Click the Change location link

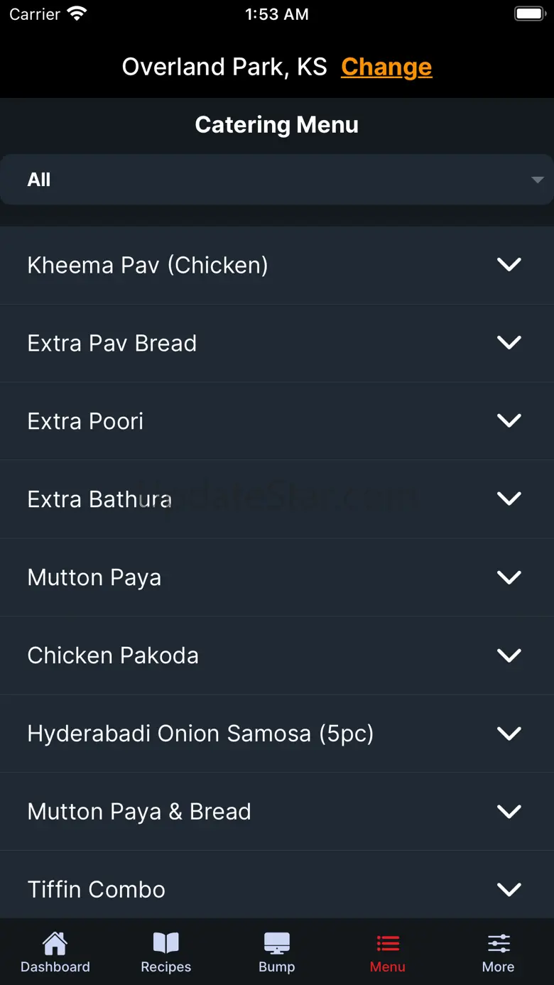(386, 67)
